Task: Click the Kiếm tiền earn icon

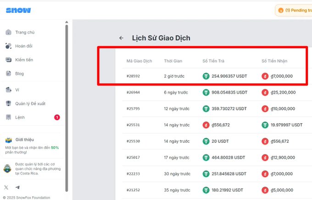Action: pyautogui.click(x=8, y=60)
